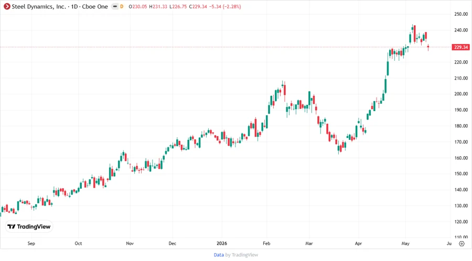Screen dimensions: 472x261
Task: Click the 160.00 price axis label
Action: pyautogui.click(x=461, y=158)
